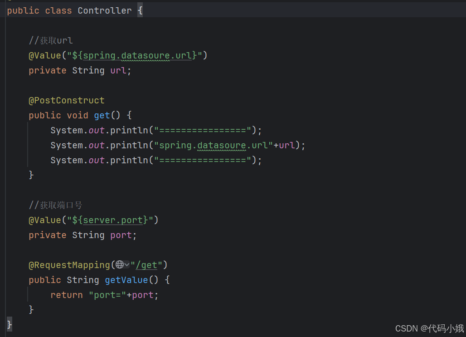Click the globe icon beside the "/get" mapping

click(120, 264)
